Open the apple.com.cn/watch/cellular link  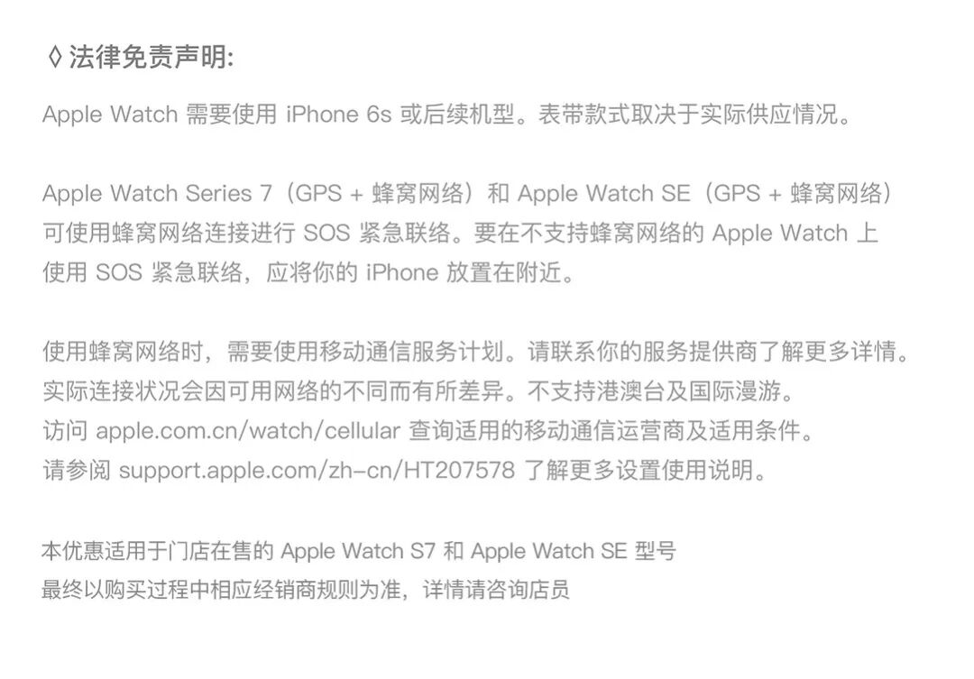248,430
